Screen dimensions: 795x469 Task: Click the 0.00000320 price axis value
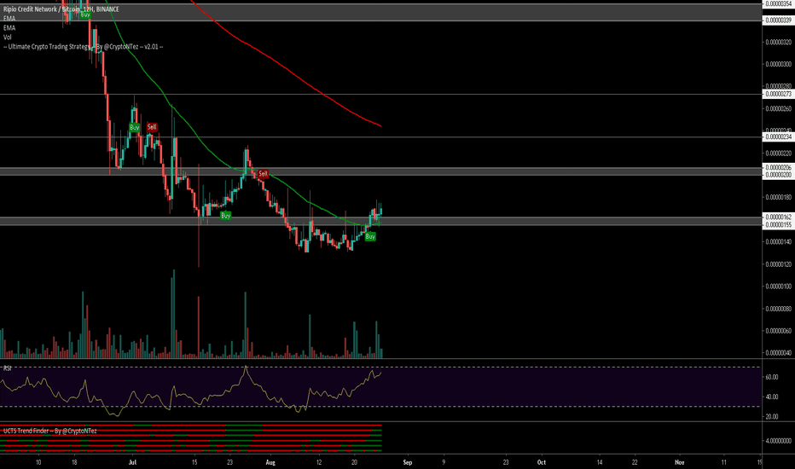[x=778, y=42]
